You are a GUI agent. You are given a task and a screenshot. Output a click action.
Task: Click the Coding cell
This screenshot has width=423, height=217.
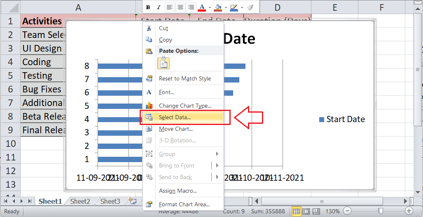42,62
